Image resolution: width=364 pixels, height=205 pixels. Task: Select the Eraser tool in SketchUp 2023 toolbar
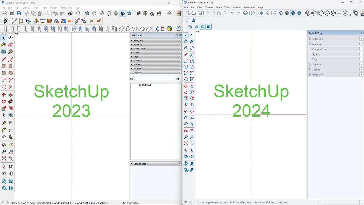pyautogui.click(x=10, y=44)
